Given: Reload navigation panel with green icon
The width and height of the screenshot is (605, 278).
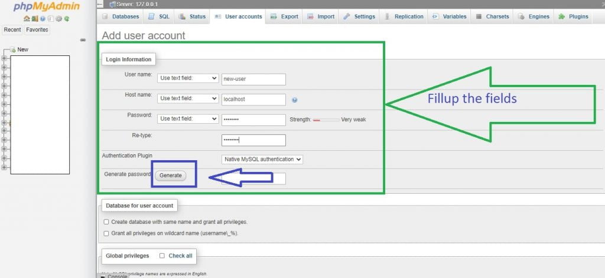Looking at the screenshot, I should coord(67,18).
